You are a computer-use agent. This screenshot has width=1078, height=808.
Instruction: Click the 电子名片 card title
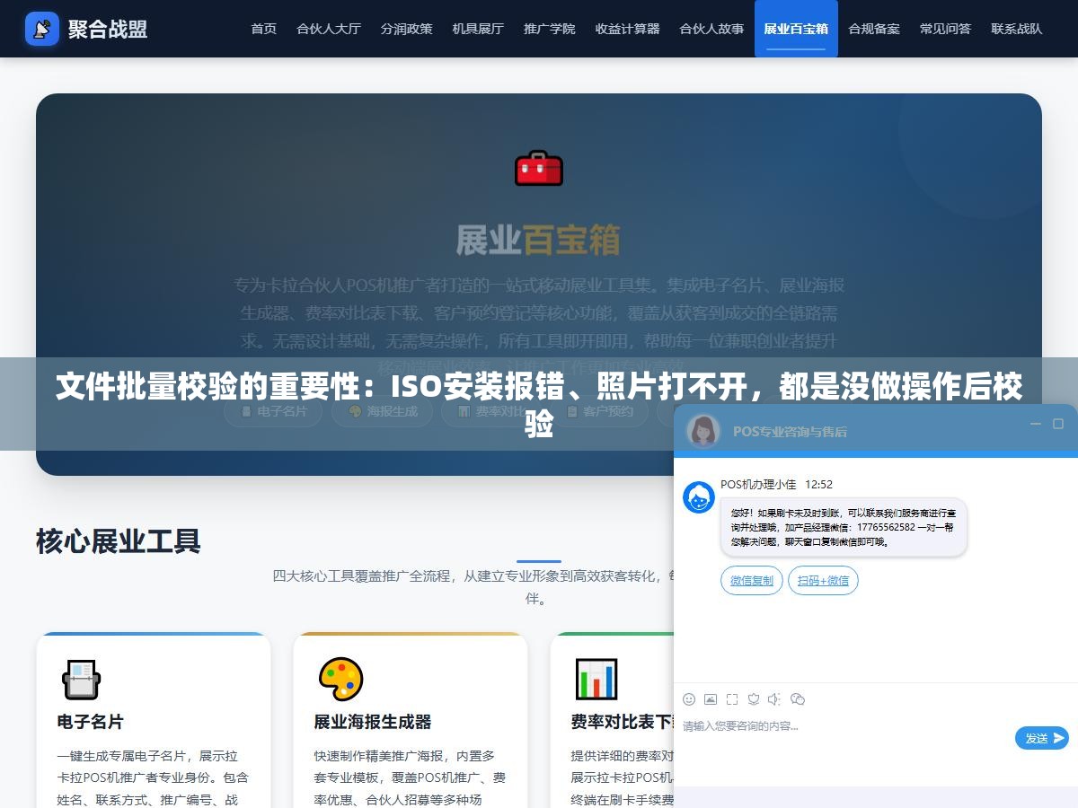tap(91, 722)
